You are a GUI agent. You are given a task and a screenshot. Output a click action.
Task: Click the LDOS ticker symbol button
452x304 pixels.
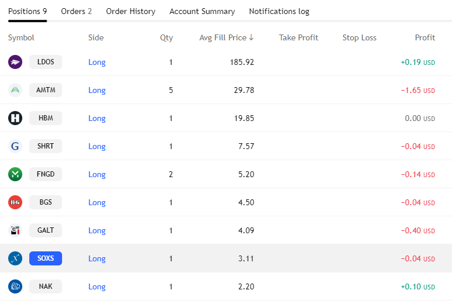pos(46,62)
